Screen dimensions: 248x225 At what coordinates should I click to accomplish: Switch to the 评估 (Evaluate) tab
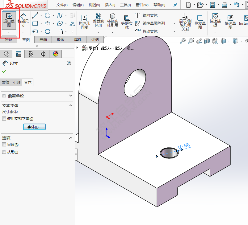point(94,39)
